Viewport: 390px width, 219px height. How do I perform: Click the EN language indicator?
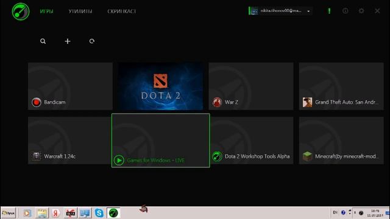[x=335, y=212]
